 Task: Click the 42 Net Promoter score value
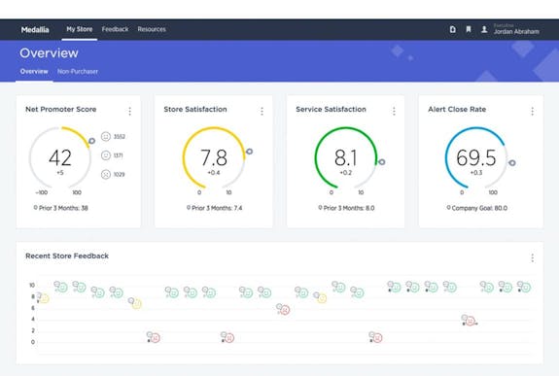tap(60, 158)
